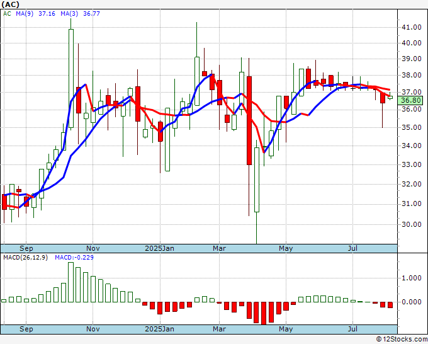428x344 pixels.
Task: Click the MA(9) value 37.16
Action: (x=47, y=13)
